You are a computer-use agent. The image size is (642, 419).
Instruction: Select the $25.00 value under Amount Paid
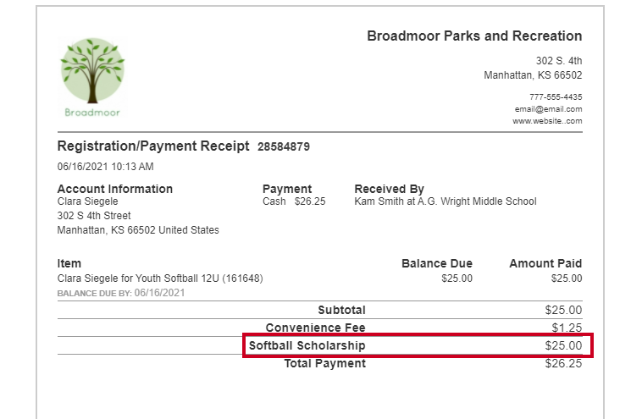tap(567, 278)
